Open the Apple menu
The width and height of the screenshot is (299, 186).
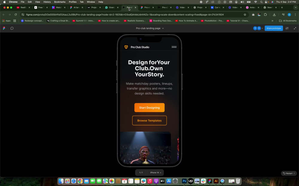coord(4,2)
